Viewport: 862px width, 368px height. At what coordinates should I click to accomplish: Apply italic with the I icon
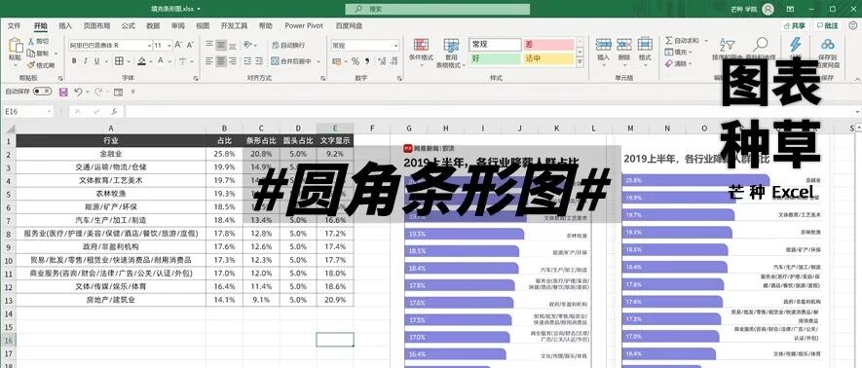pos(85,61)
